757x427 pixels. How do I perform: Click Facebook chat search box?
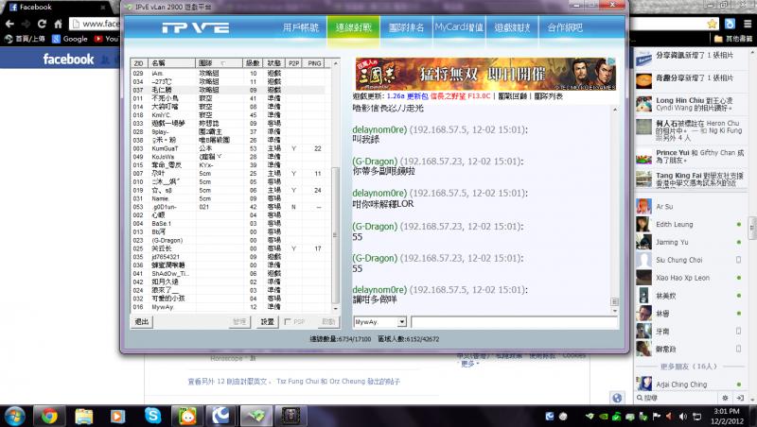click(x=678, y=398)
